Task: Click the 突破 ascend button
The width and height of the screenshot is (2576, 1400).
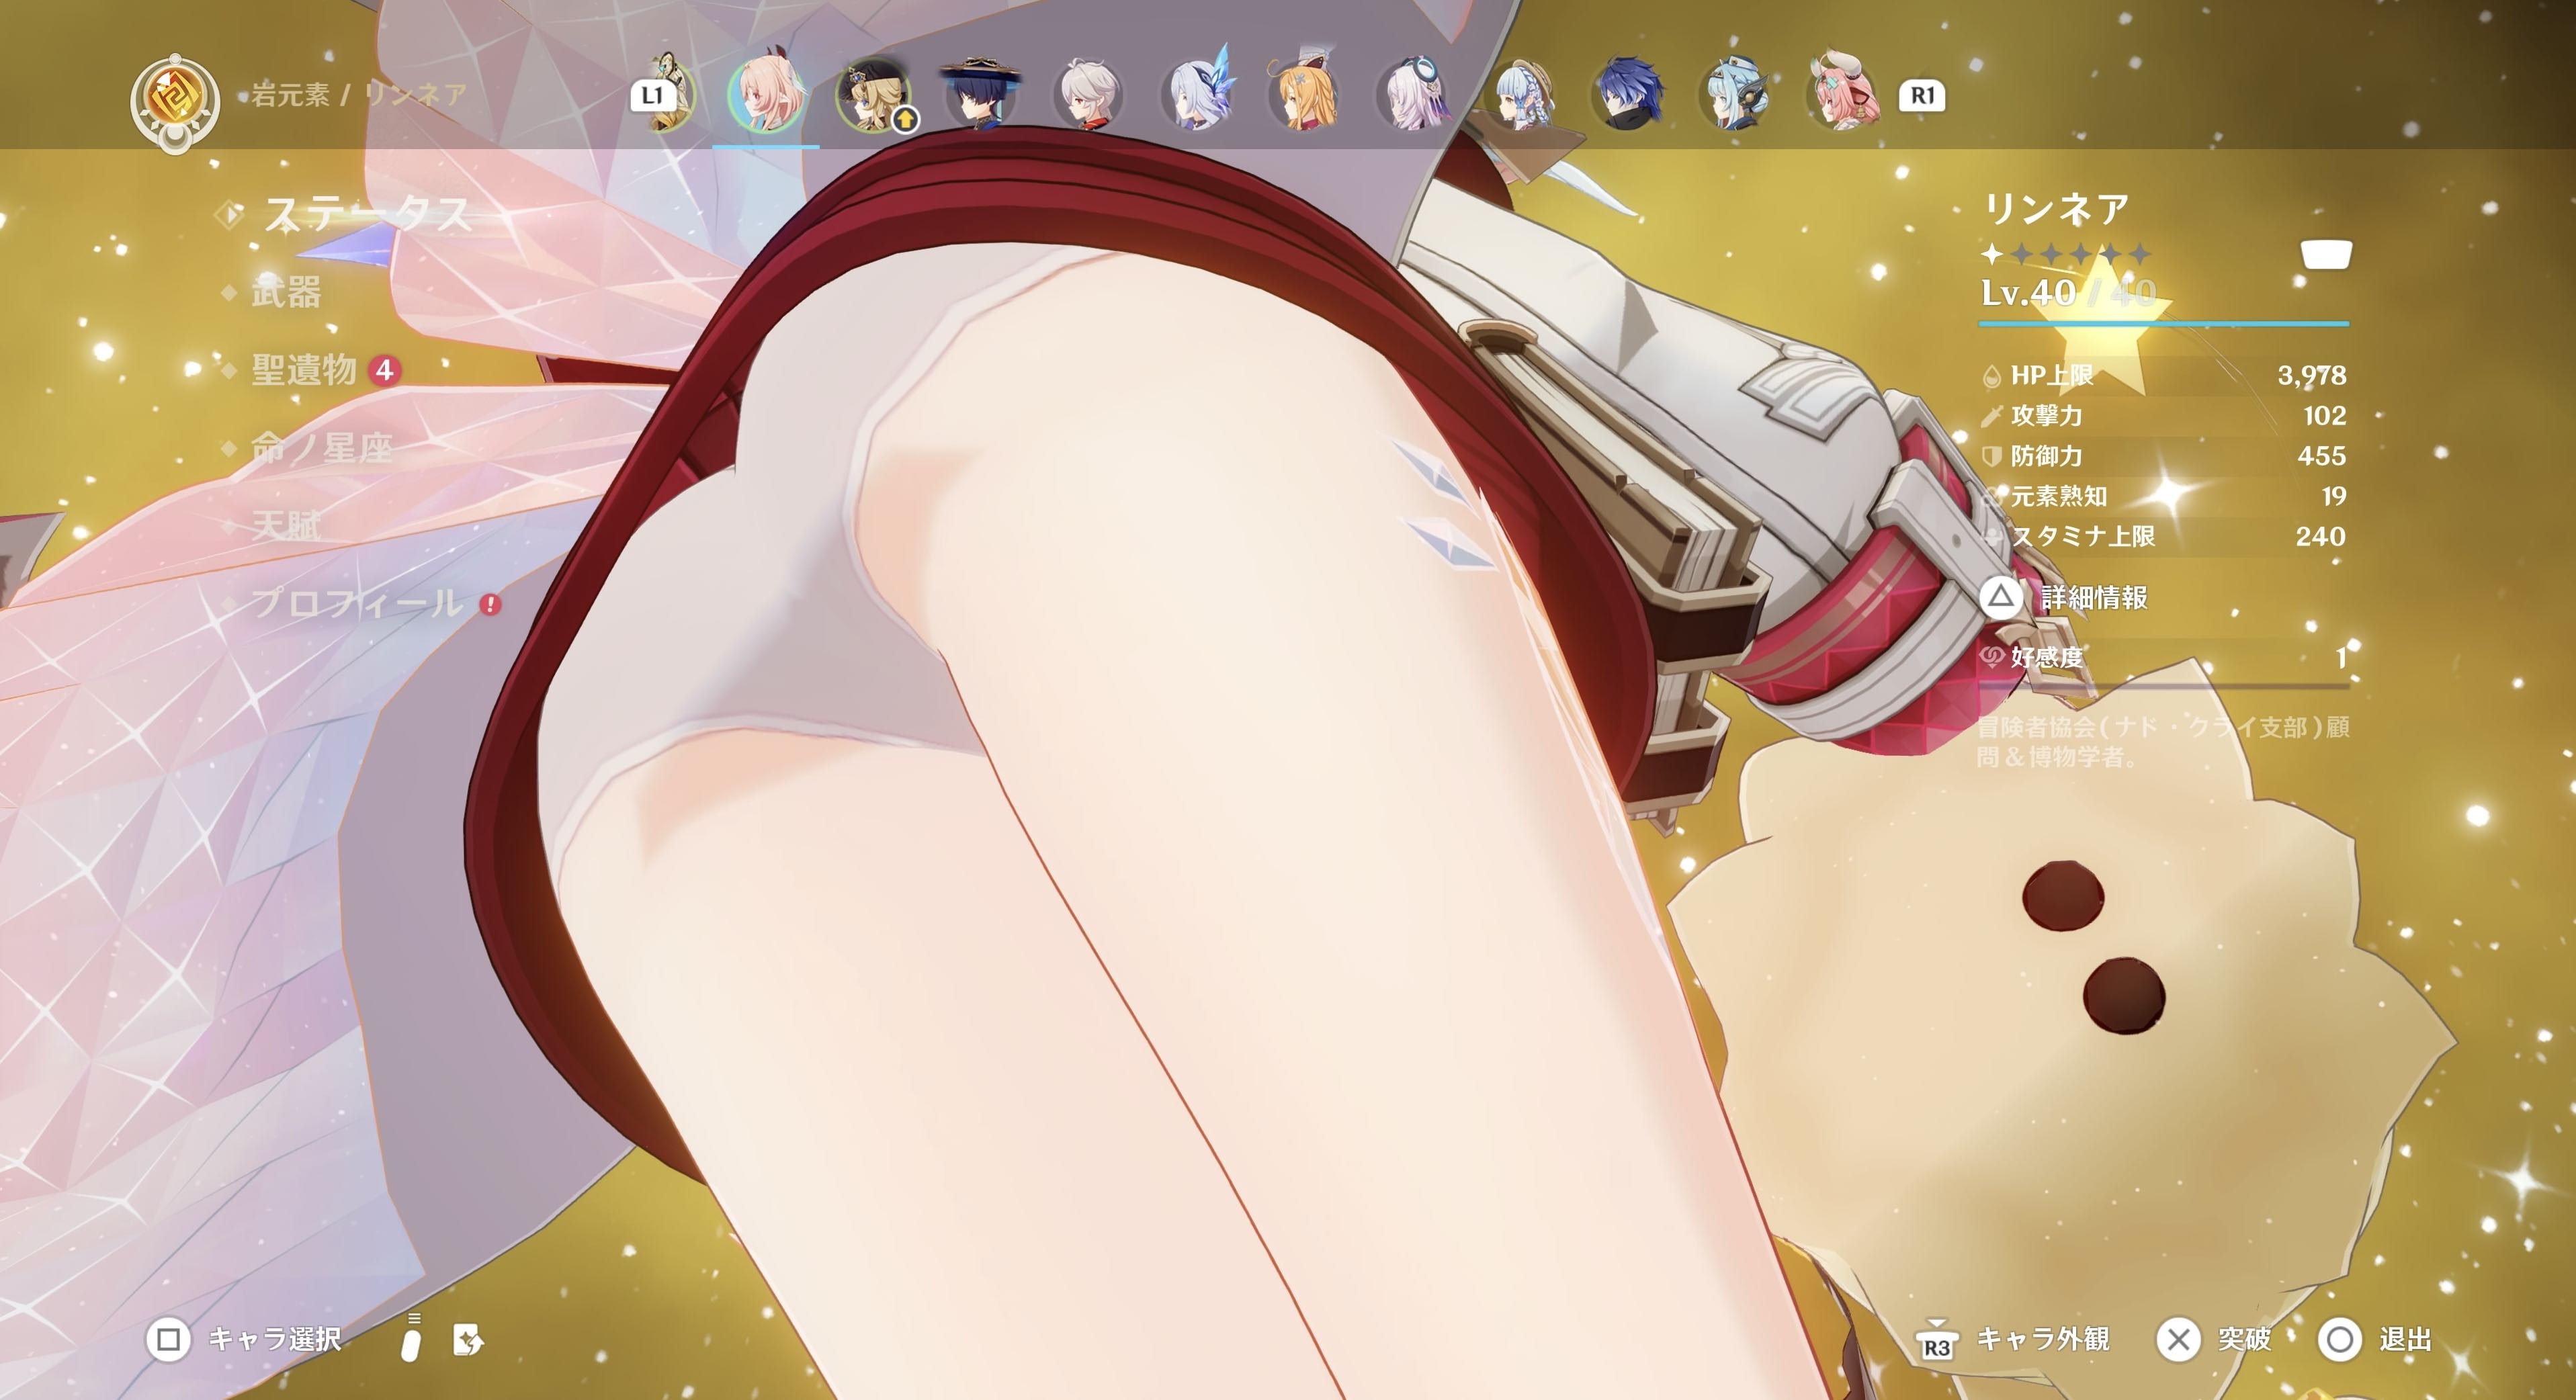Action: tap(2178, 1338)
